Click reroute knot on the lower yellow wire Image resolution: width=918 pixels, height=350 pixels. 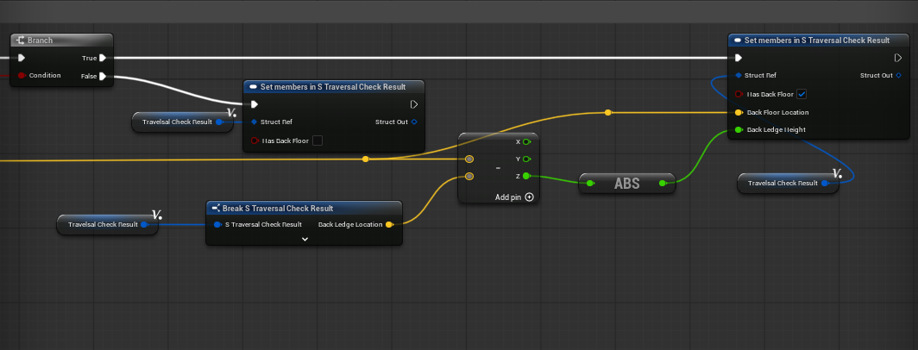(365, 159)
